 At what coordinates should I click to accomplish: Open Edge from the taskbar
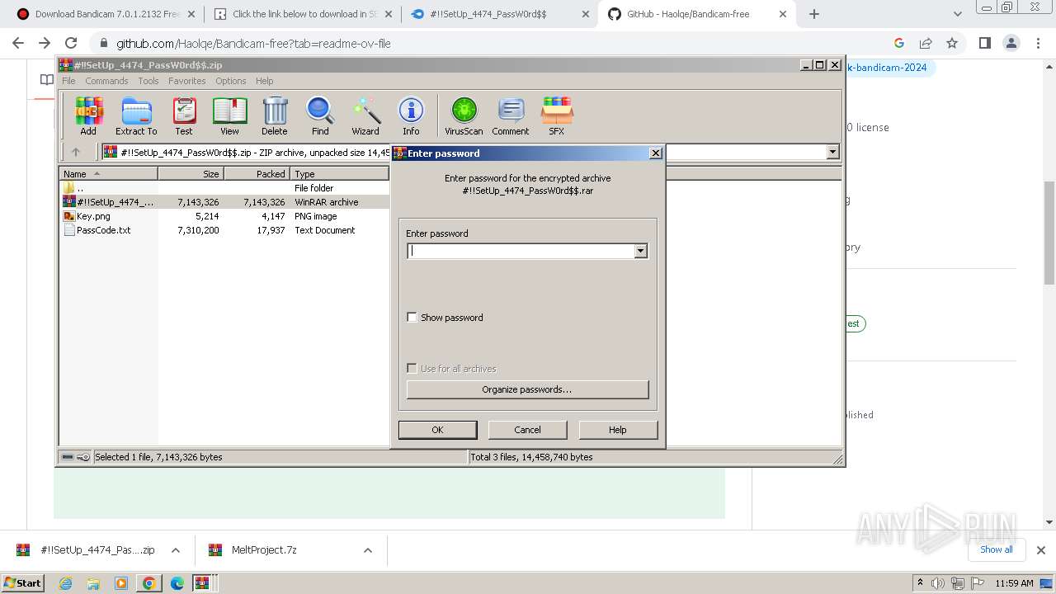pos(177,583)
